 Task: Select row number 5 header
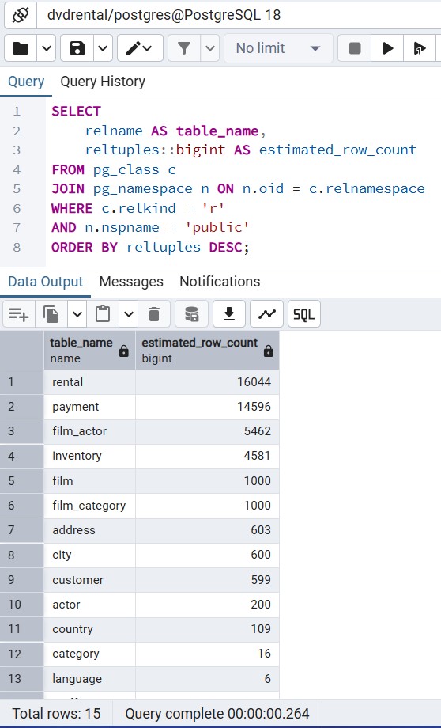pos(22,481)
